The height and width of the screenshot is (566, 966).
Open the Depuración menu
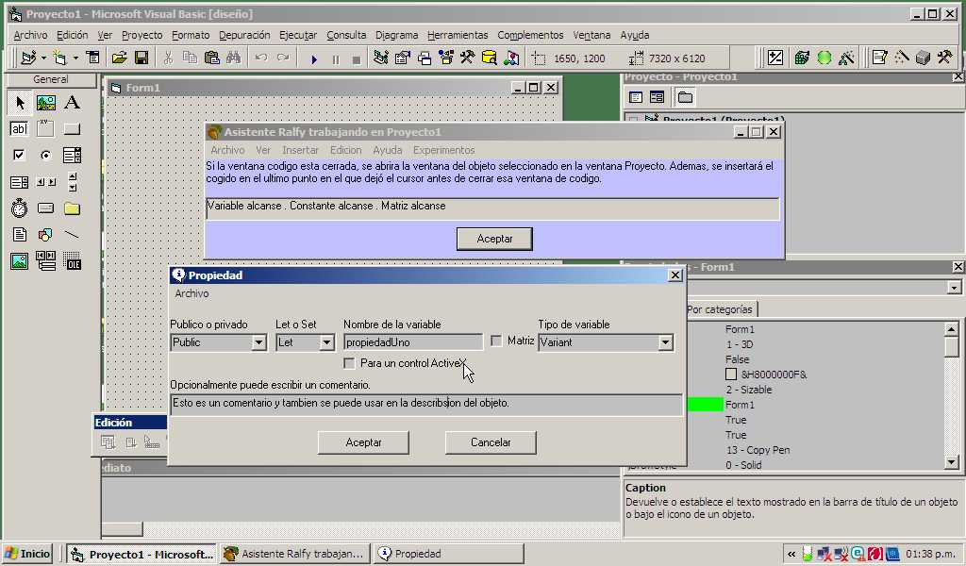244,35
